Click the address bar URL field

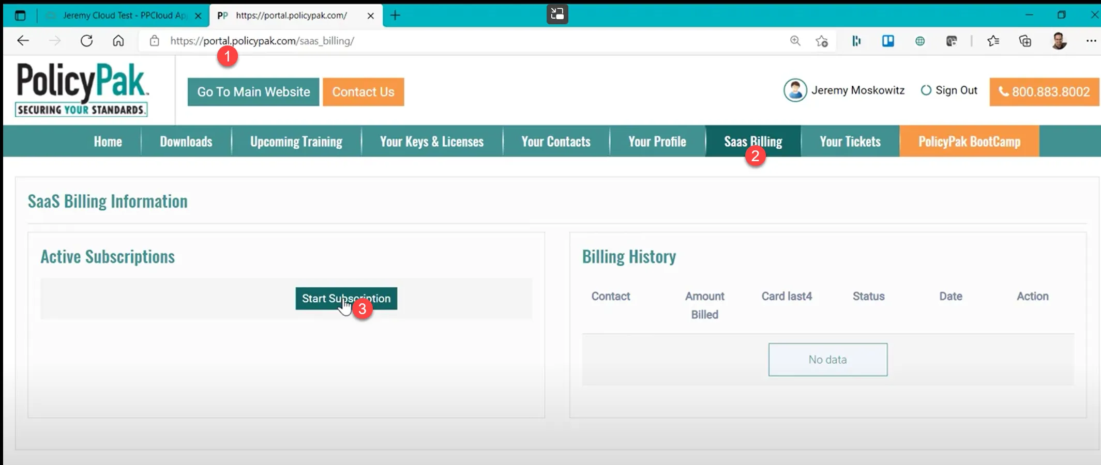click(465, 41)
